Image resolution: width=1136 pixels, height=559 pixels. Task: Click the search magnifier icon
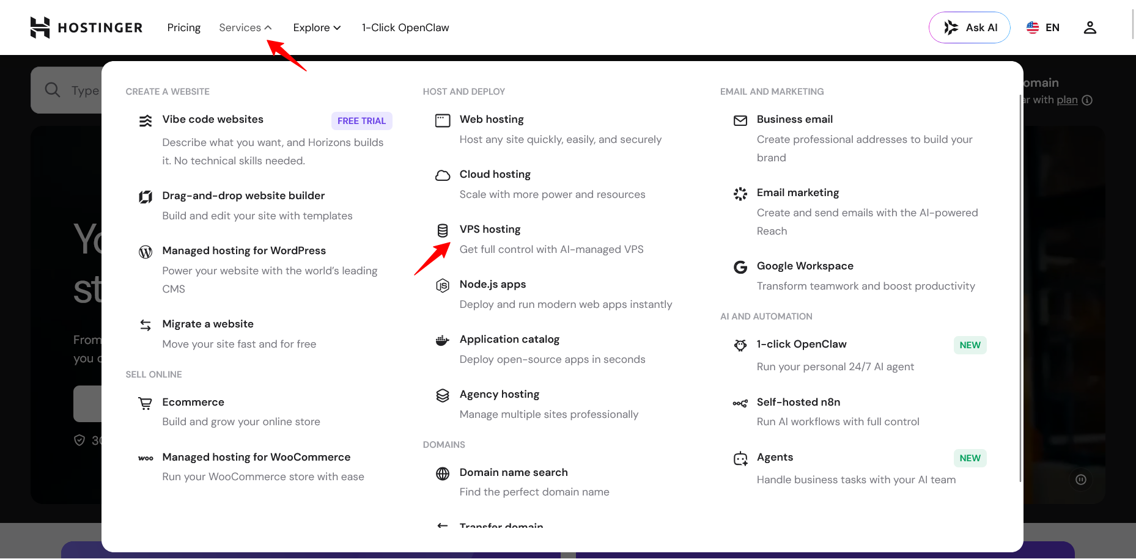[x=53, y=90]
